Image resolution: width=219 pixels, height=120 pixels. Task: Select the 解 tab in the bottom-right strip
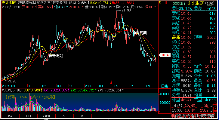(212, 116)
